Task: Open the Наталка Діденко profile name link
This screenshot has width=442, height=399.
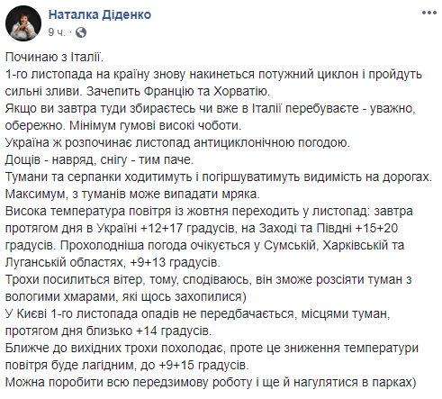Action: point(100,14)
